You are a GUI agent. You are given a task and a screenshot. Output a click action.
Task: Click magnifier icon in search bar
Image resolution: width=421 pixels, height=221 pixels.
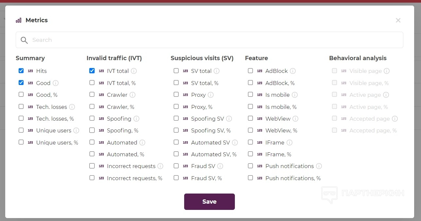pos(24,40)
